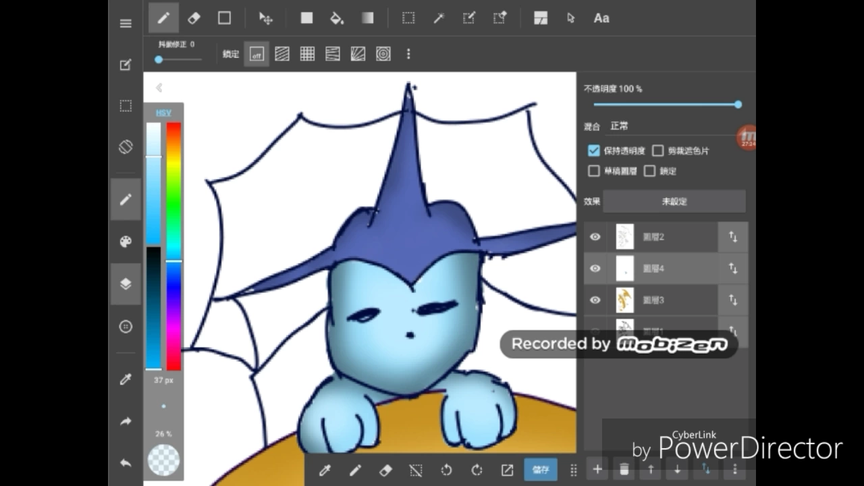864x486 pixels.
Task: Tap the rotate canvas icon in sidebar
Action: tap(126, 146)
